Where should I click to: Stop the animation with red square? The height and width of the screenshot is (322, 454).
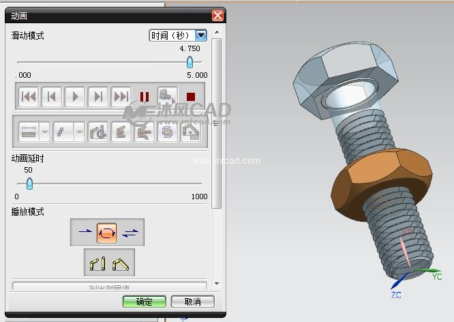click(191, 97)
